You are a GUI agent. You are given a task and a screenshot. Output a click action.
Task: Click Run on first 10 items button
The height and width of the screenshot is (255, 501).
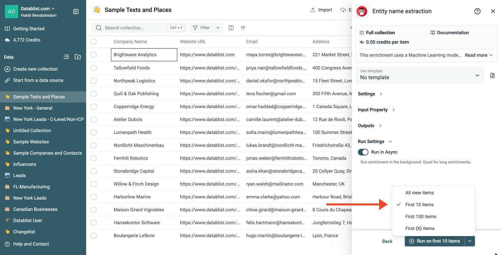coord(435,241)
